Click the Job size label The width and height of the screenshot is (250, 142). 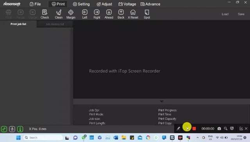coord(95,119)
